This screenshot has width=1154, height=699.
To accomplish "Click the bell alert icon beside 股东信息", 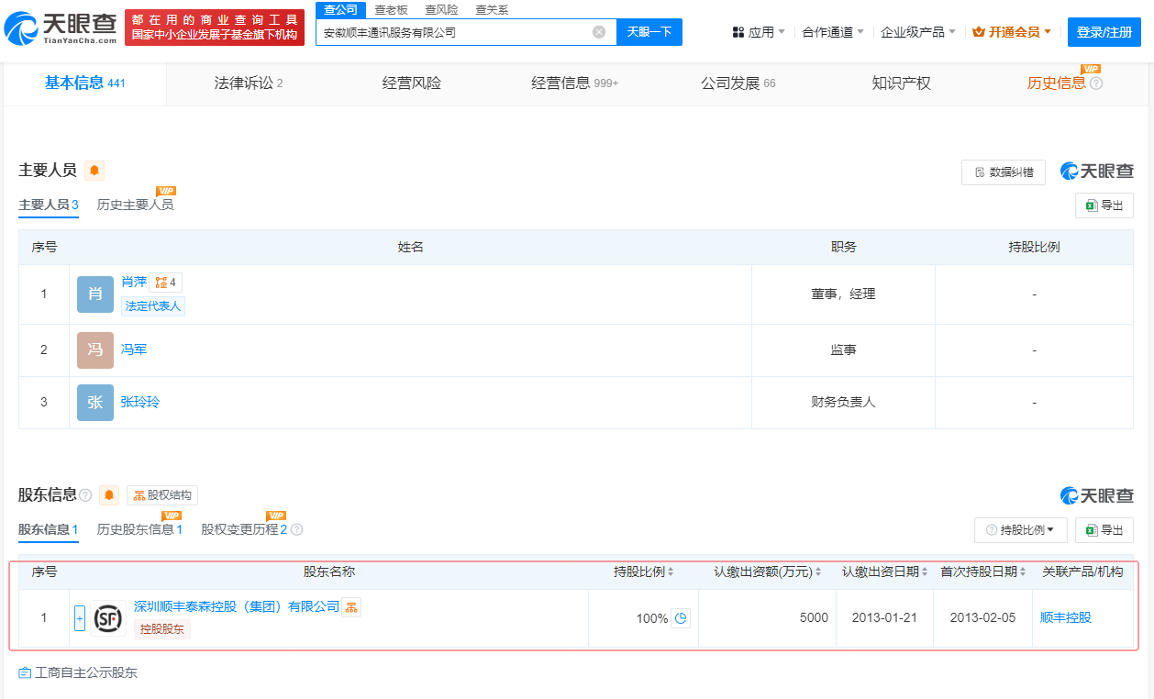I will click(x=109, y=495).
